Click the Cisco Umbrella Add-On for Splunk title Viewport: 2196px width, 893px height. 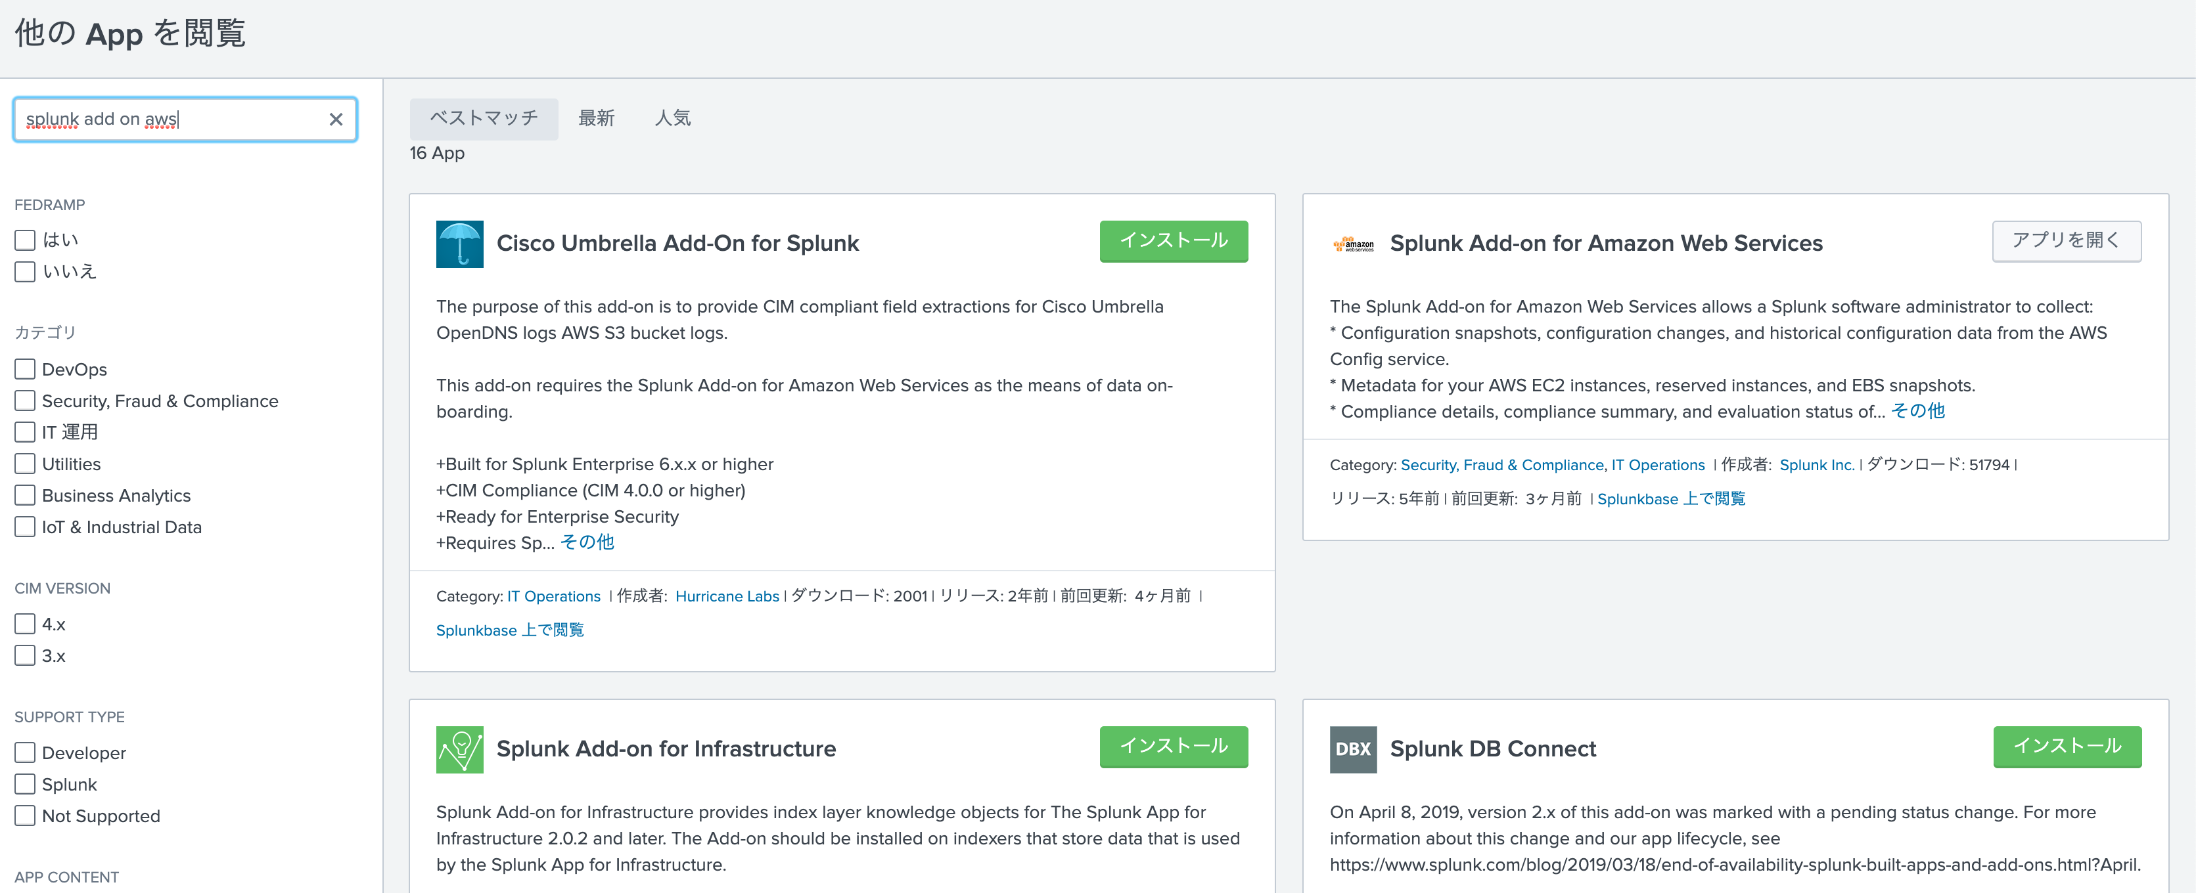click(677, 244)
